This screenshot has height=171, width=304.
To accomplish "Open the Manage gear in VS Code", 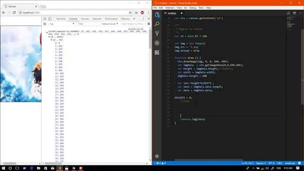I will (157, 156).
